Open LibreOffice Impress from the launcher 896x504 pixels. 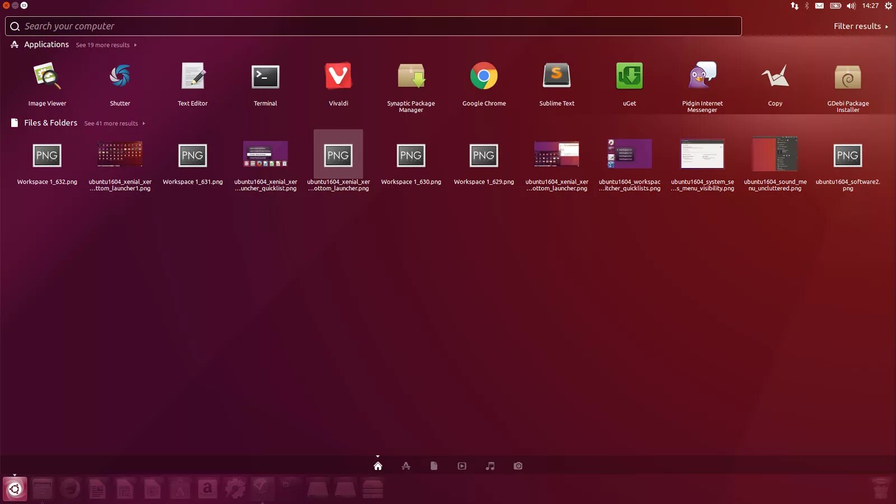pos(152,489)
